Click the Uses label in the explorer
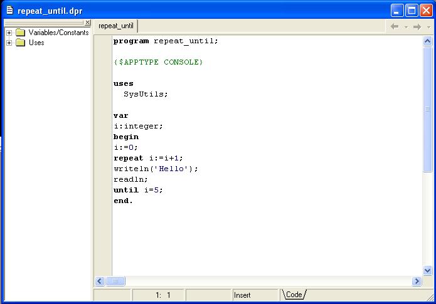The width and height of the screenshot is (436, 304). pyautogui.click(x=36, y=43)
